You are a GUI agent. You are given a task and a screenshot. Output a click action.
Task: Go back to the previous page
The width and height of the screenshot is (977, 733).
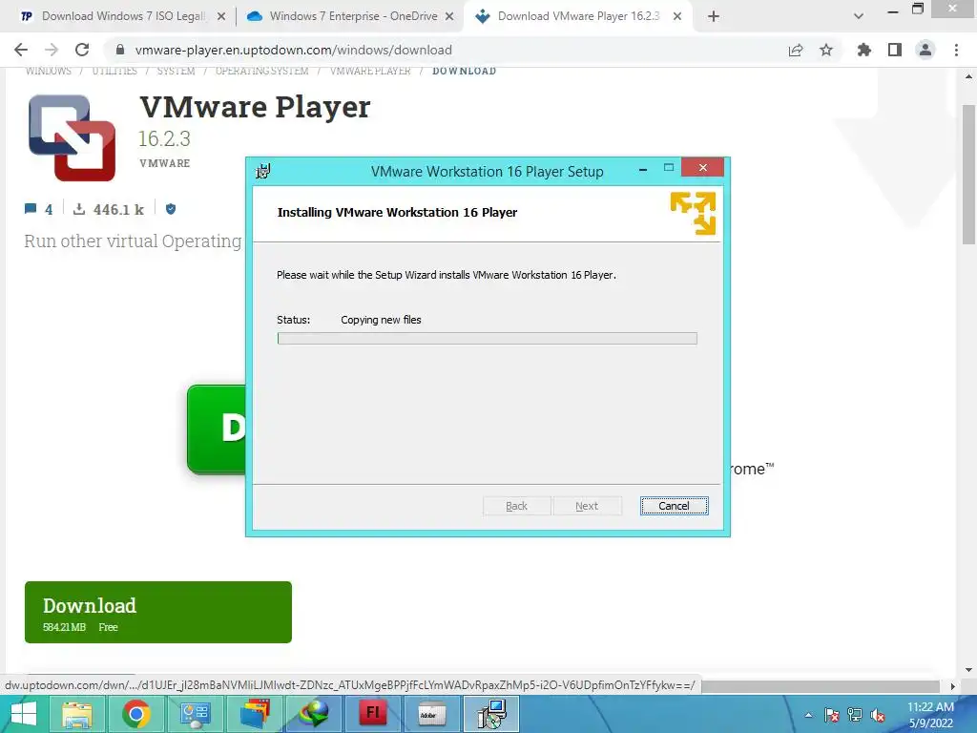coord(21,50)
